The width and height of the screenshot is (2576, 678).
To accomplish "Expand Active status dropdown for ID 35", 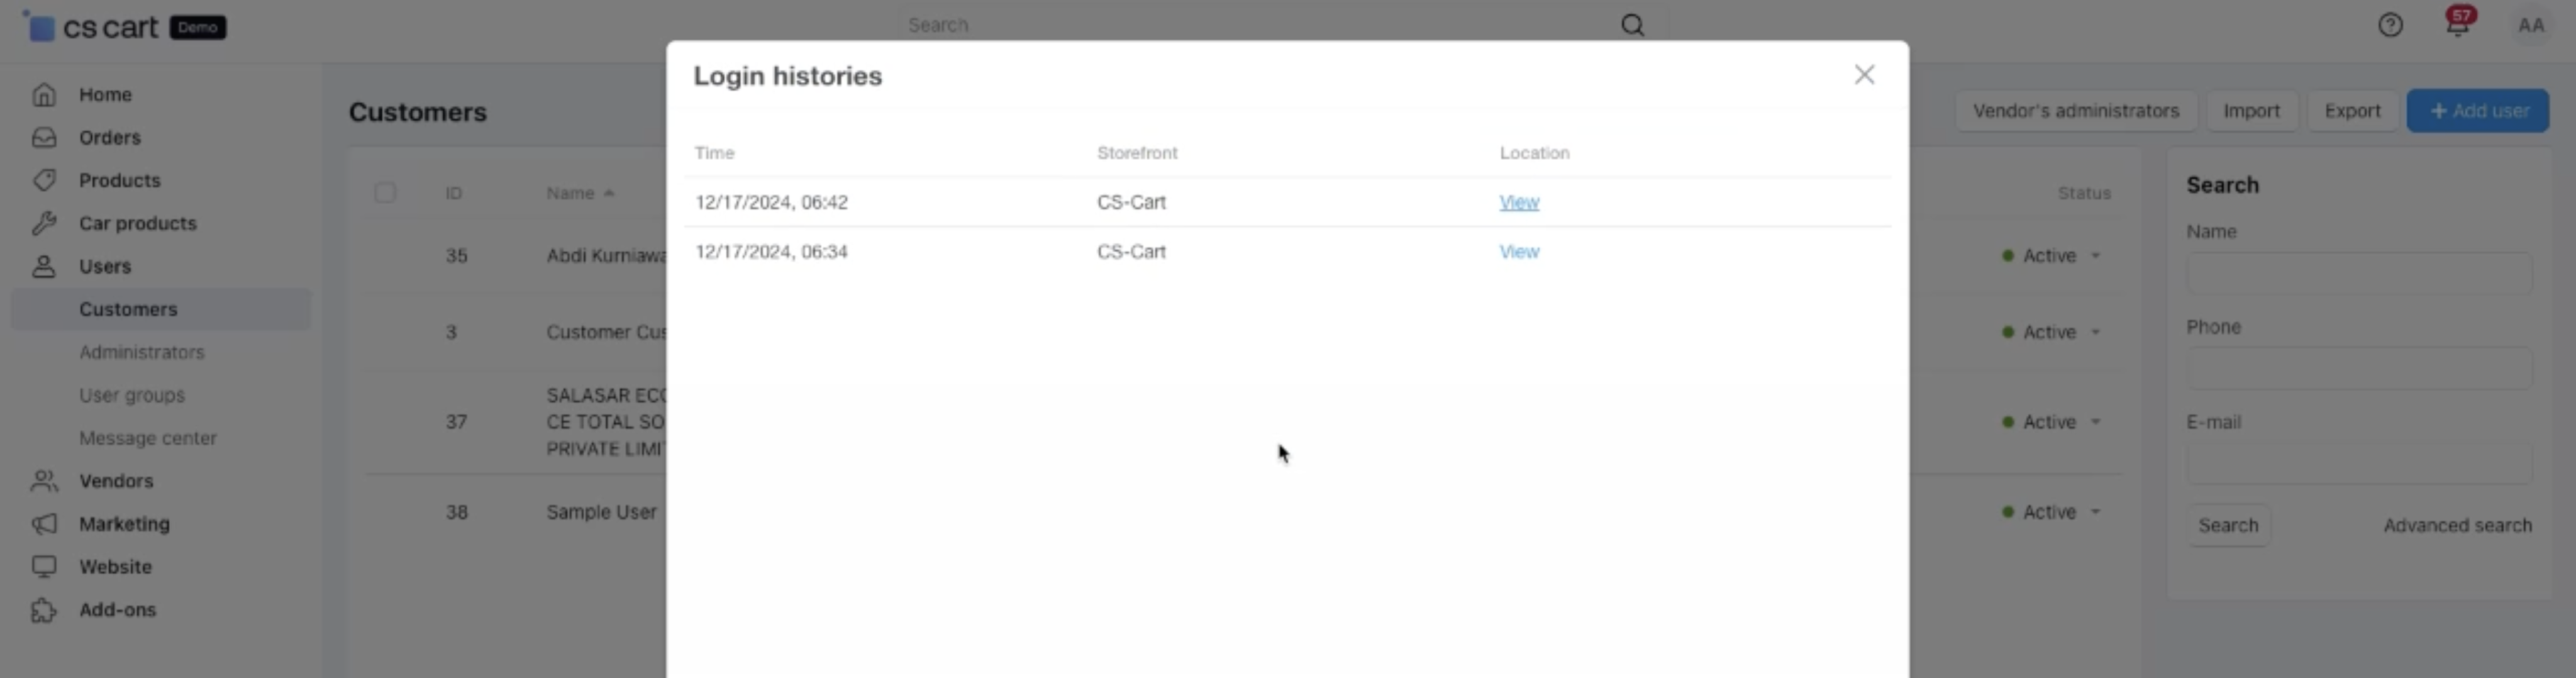I will [x=2095, y=256].
